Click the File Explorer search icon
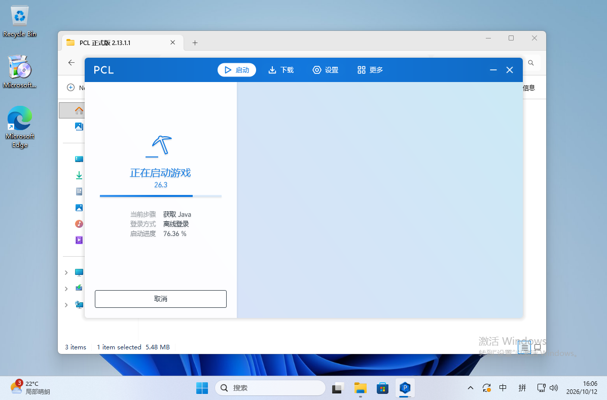This screenshot has width=607, height=400. coord(531,63)
